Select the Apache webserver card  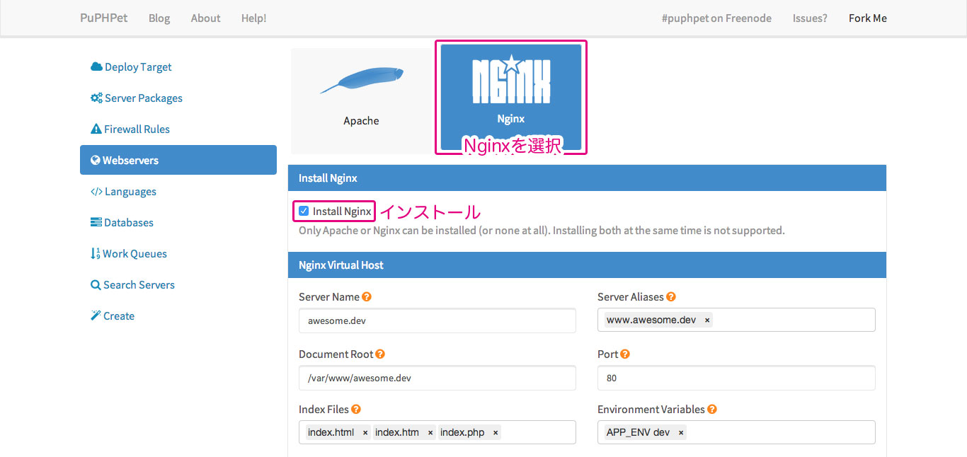[x=361, y=101]
